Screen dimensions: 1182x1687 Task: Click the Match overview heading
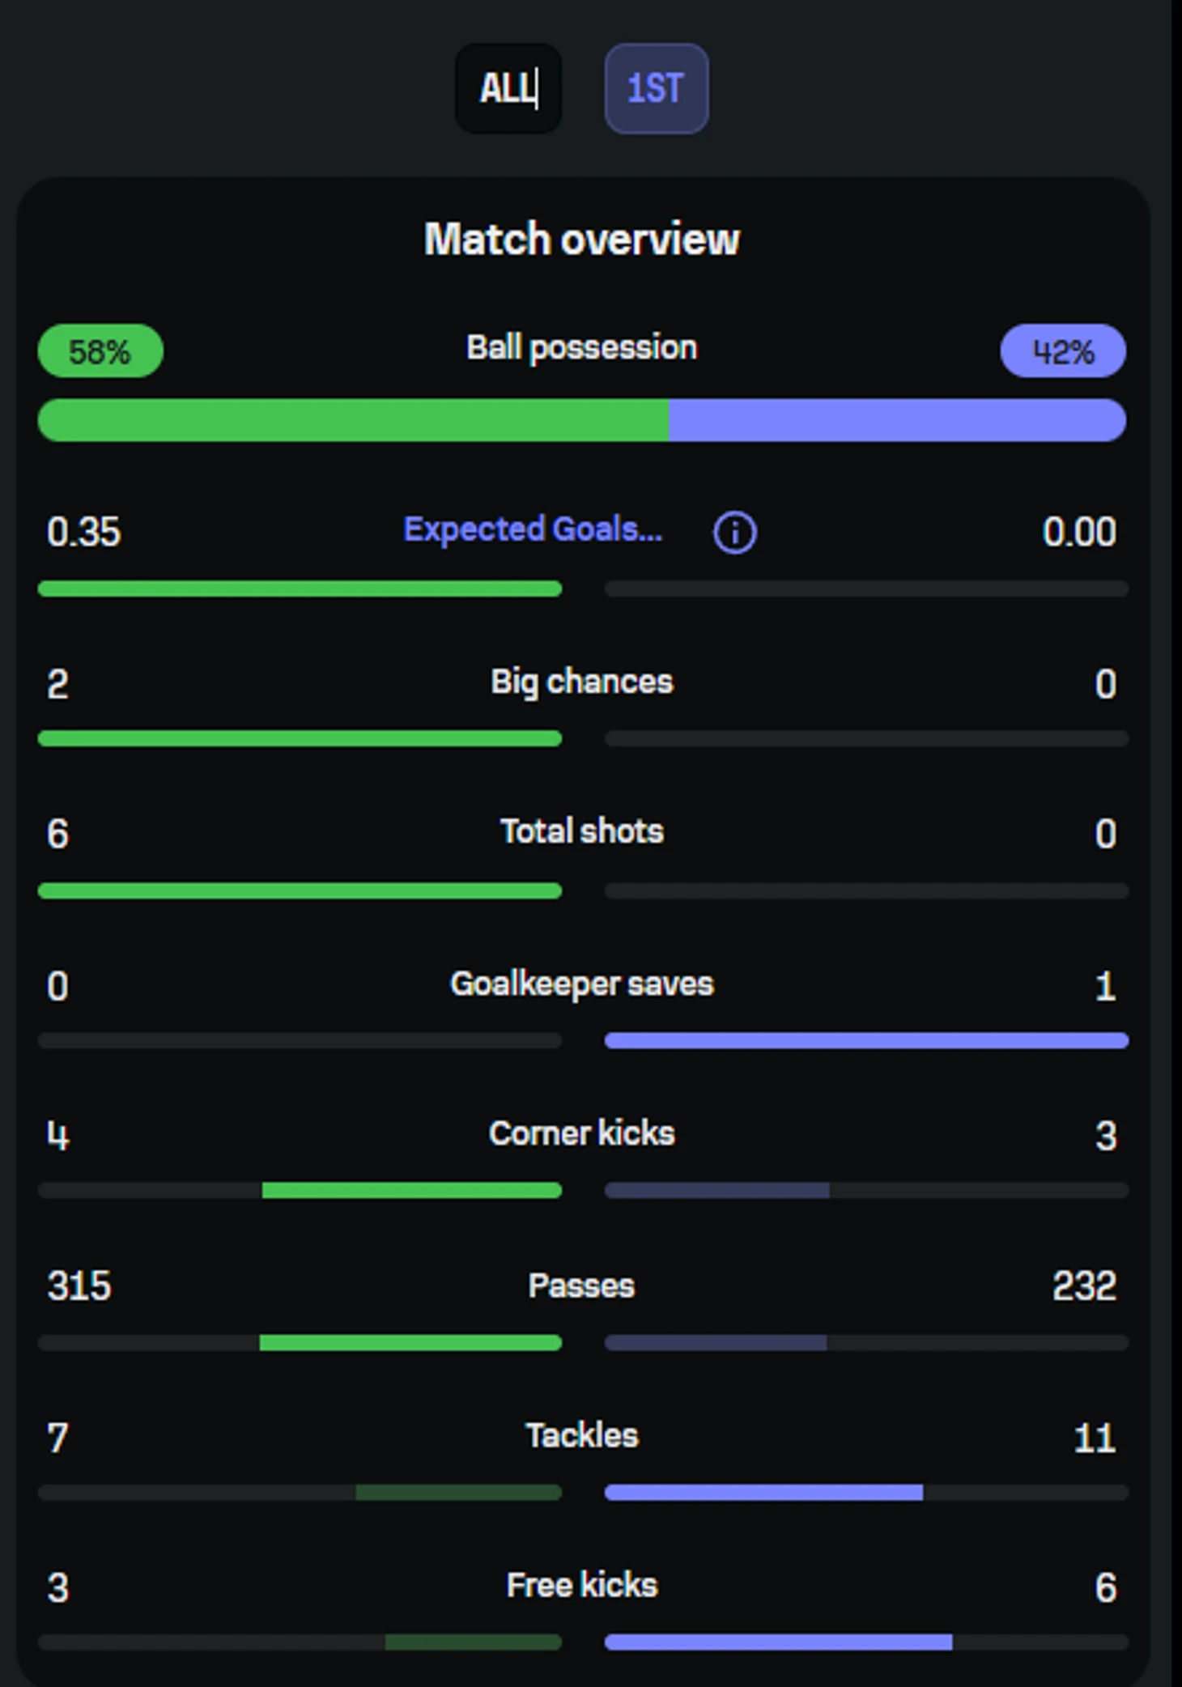click(581, 239)
